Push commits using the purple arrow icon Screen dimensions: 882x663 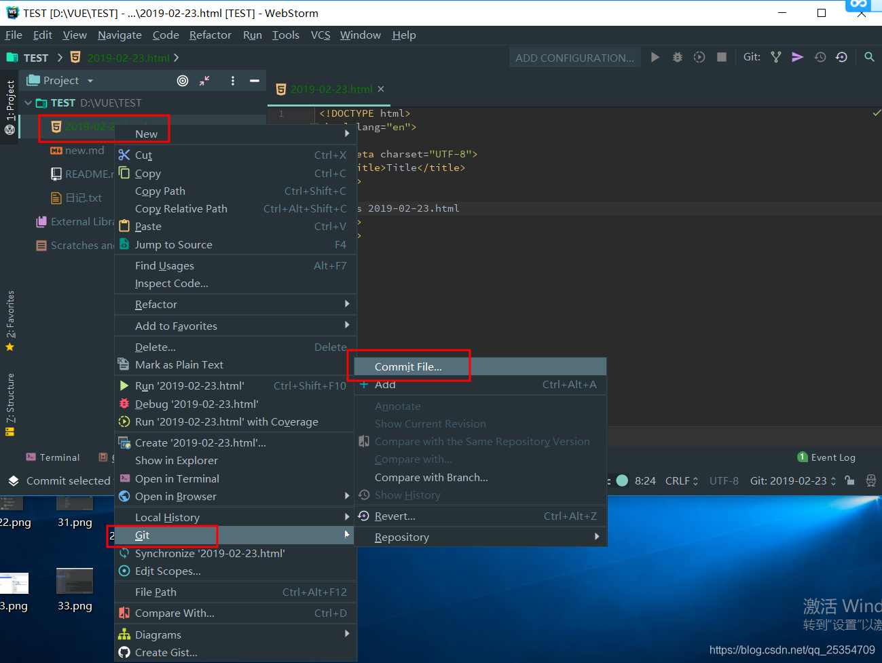tap(797, 57)
